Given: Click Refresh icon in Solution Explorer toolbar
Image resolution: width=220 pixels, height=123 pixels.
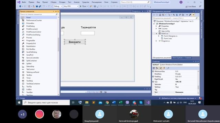Looking at the screenshot, I should pos(177,15).
